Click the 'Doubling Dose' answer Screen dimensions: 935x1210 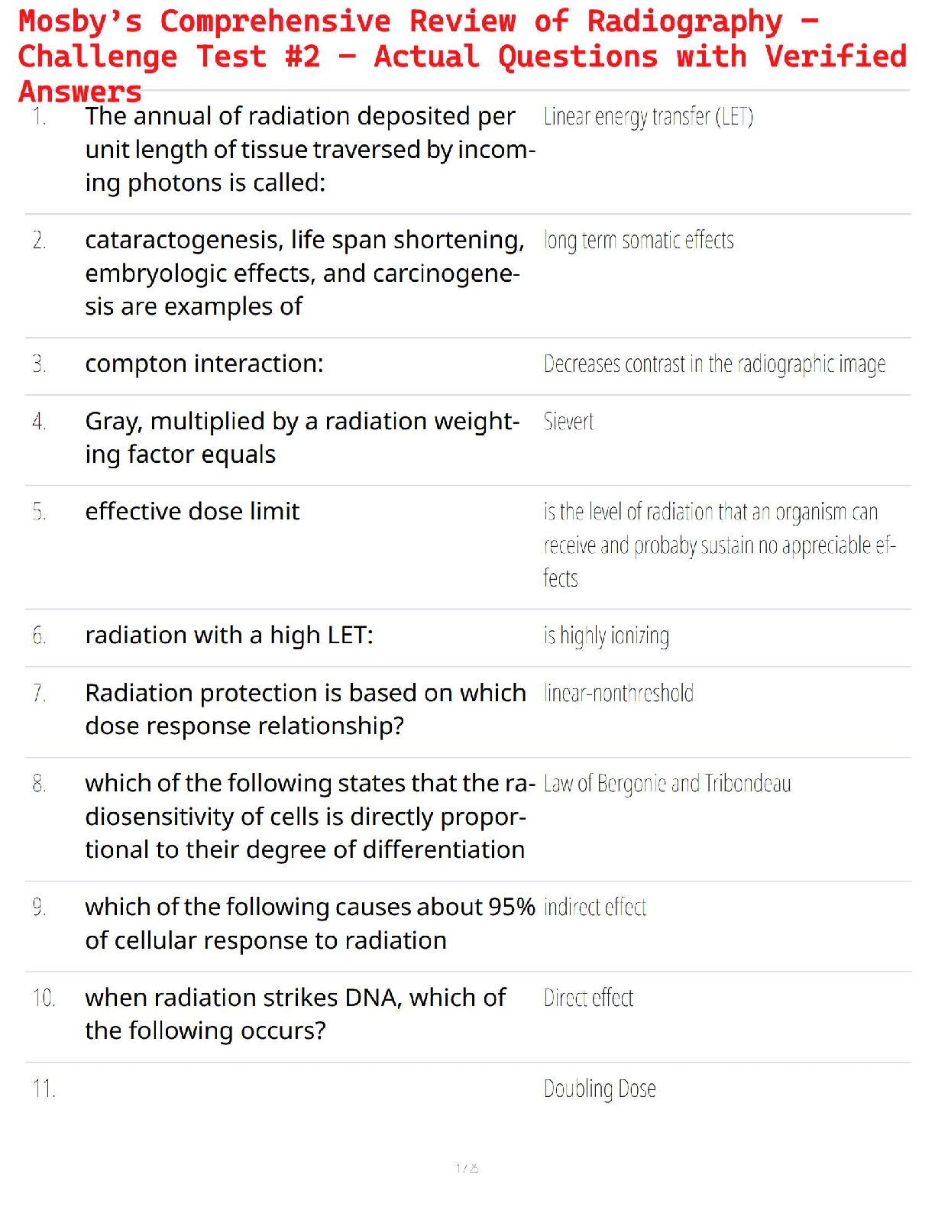[600, 1089]
